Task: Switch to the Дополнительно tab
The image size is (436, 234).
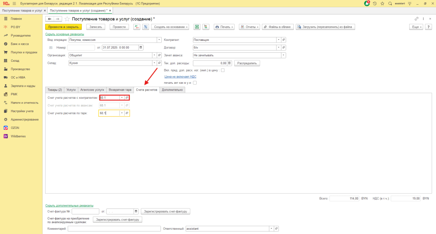Action: 172,90
